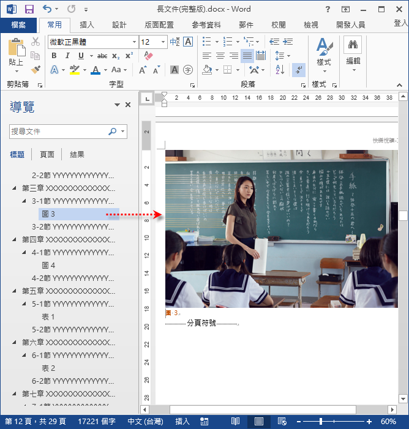Open search options dropdown in navigation pane

(x=122, y=132)
